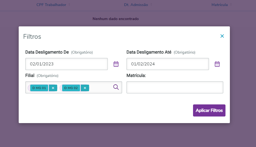This screenshot has height=147, width=256.
Task: Click sort arrows beside Dt. Admissão
Action: click(x=151, y=5)
